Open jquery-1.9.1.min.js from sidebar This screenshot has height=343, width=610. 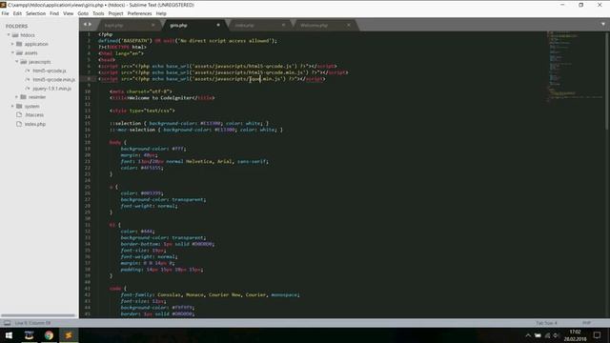coord(52,89)
